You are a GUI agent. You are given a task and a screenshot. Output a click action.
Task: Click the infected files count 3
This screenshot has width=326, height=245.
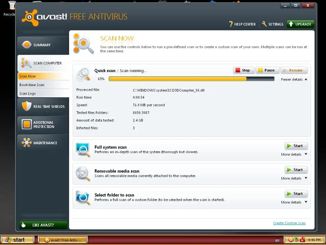click(134, 128)
